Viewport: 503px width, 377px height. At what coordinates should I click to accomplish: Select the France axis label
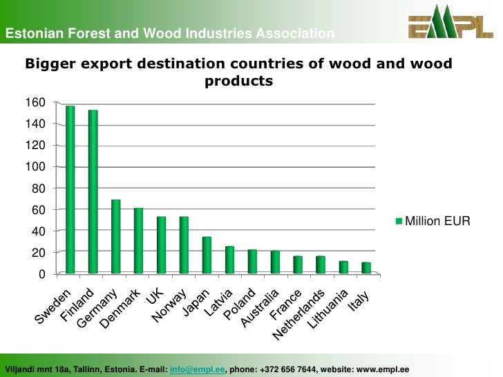(285, 304)
